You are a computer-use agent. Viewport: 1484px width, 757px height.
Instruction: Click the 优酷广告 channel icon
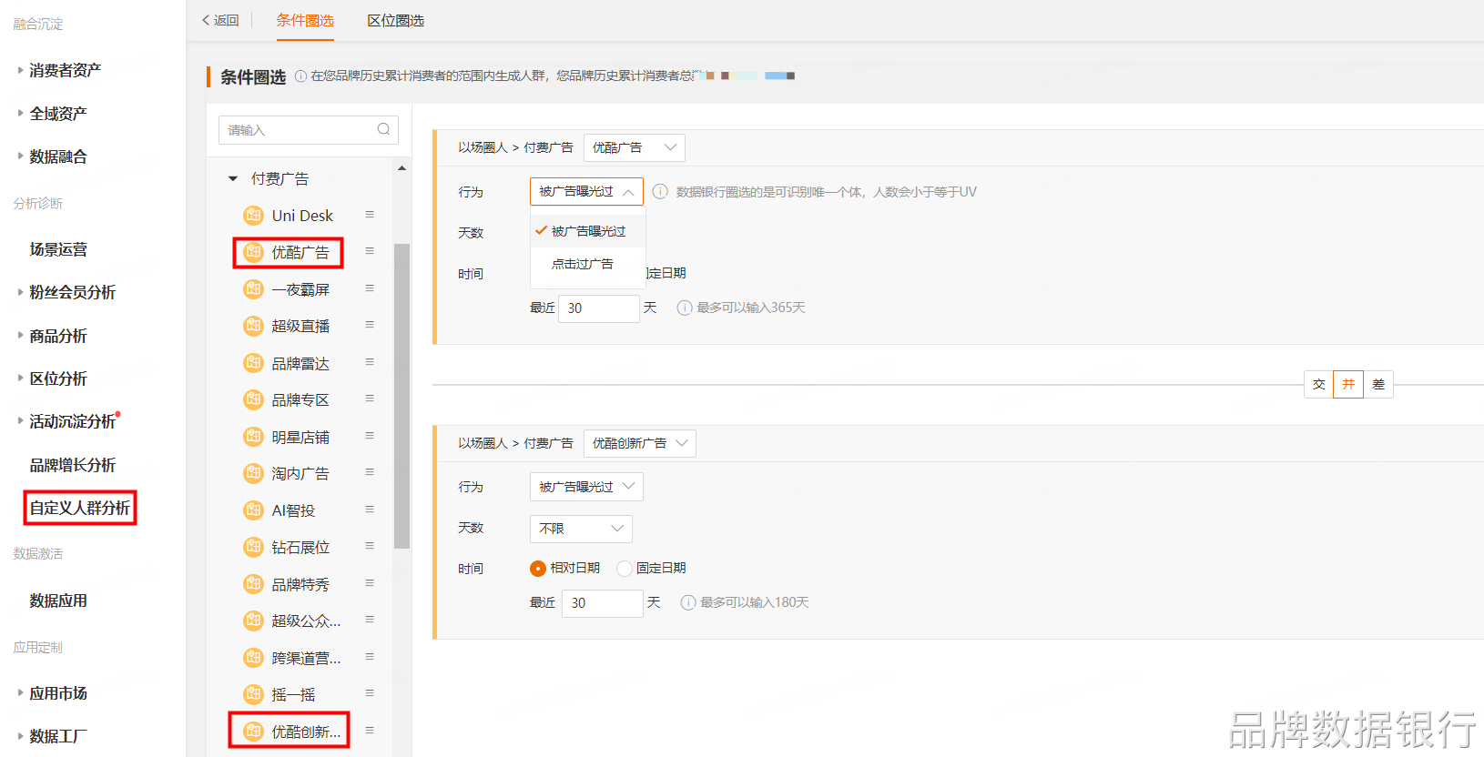click(254, 252)
